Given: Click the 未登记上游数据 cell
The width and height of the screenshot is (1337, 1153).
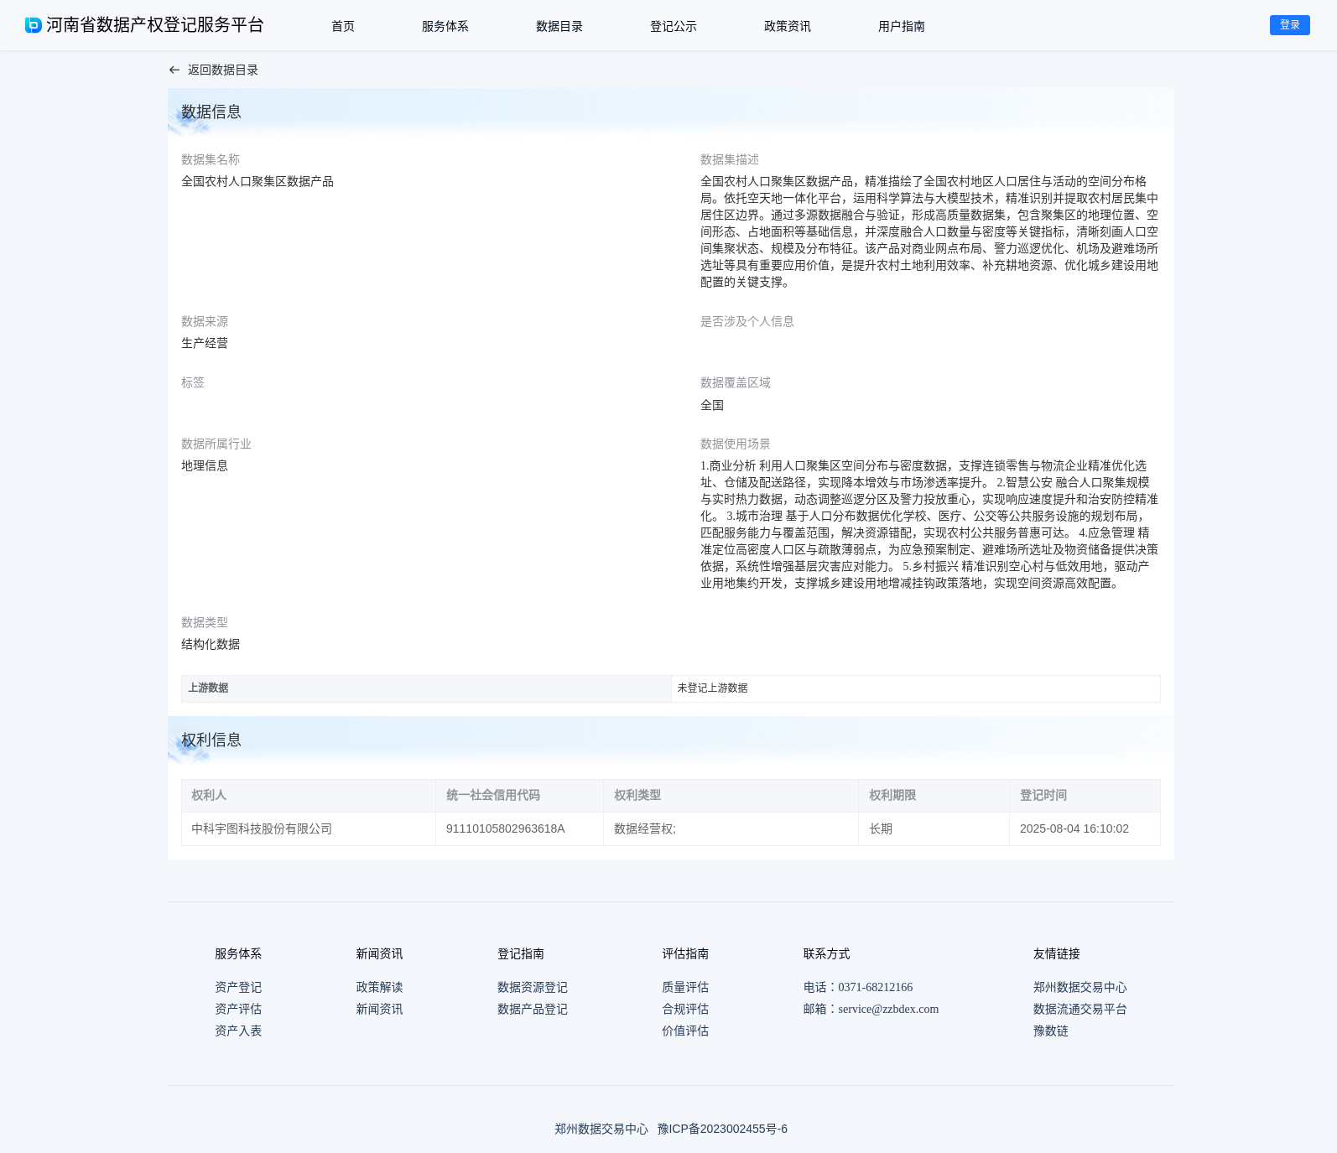Looking at the screenshot, I should pyautogui.click(x=916, y=688).
